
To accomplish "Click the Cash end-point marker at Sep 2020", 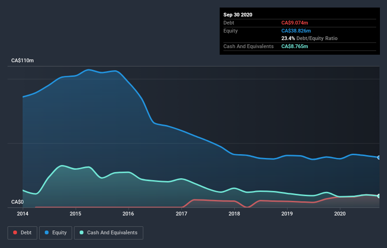I will [379, 196].
